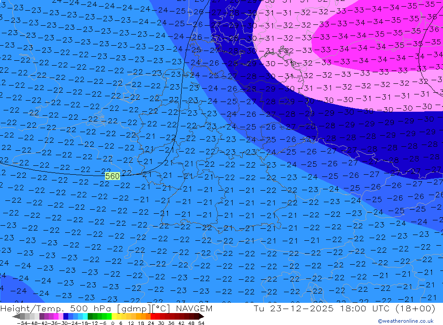
Task: Click the dark blue swatch in the color scale
Action: 66,316
